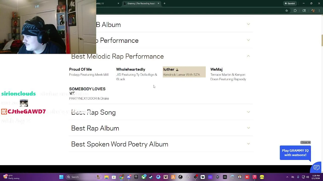Switch to the Grammy Recording Academy tab
Viewport: 323px width, 181px height.
click(x=141, y=4)
